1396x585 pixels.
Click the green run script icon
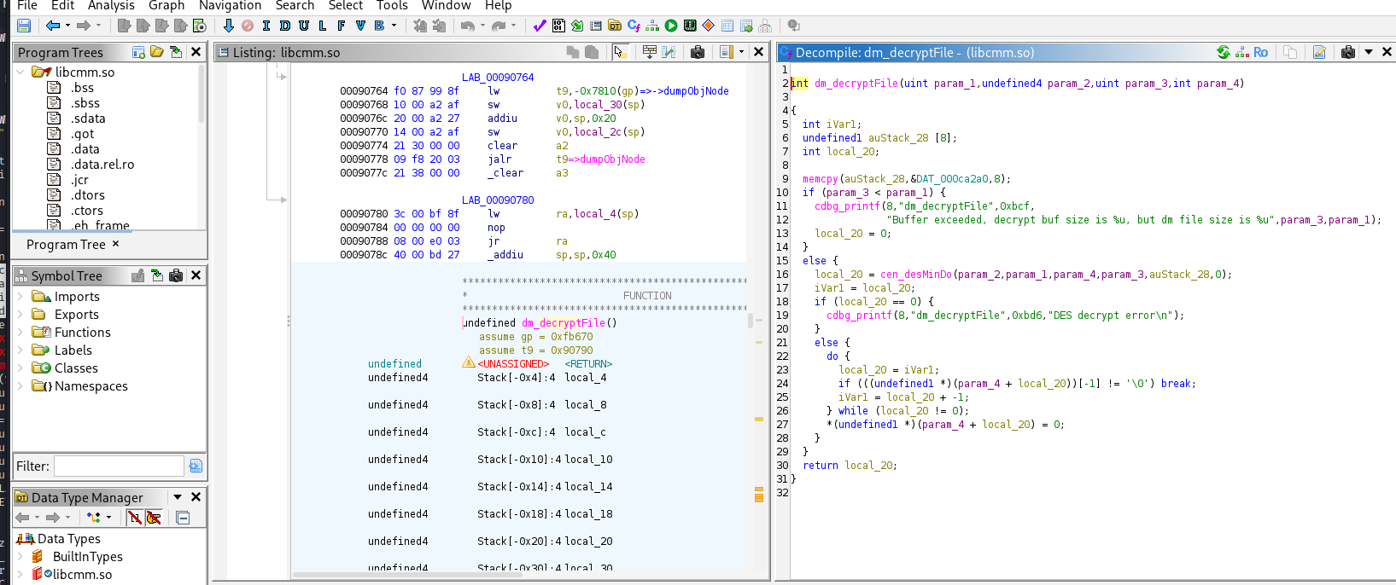(671, 26)
